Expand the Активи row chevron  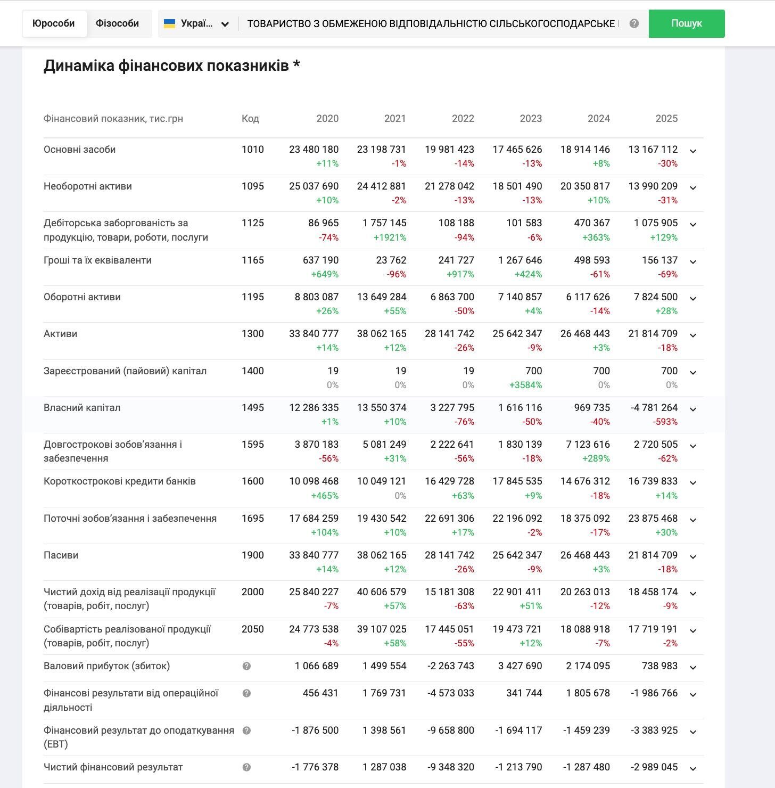pyautogui.click(x=693, y=335)
